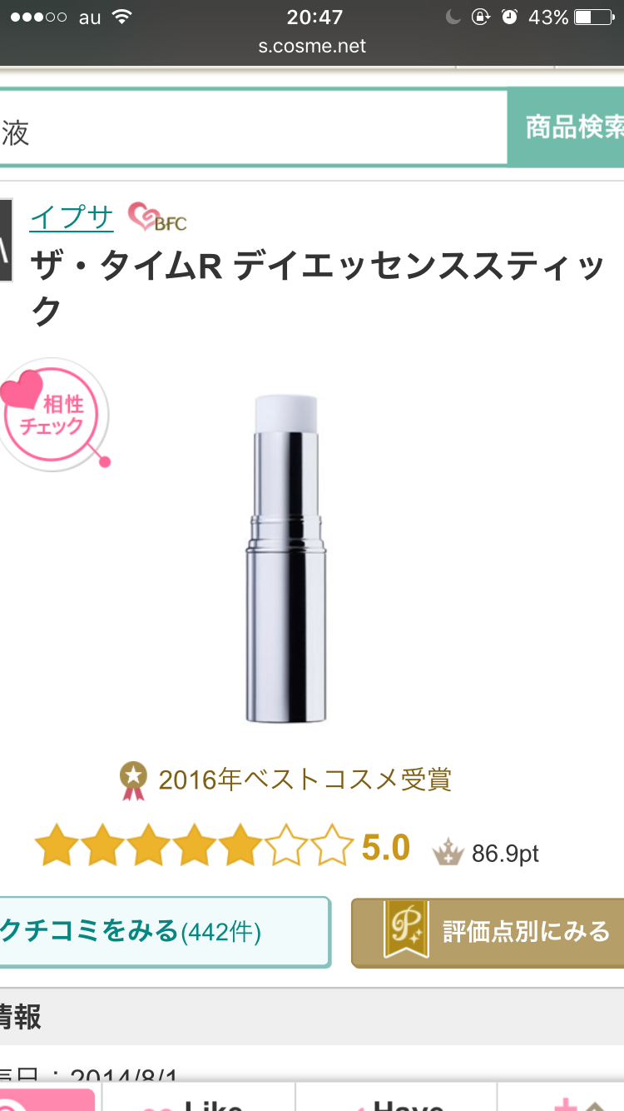Image resolution: width=624 pixels, height=1111 pixels.
Task: Tap the seventh empty rating star
Action: pyautogui.click(x=332, y=846)
